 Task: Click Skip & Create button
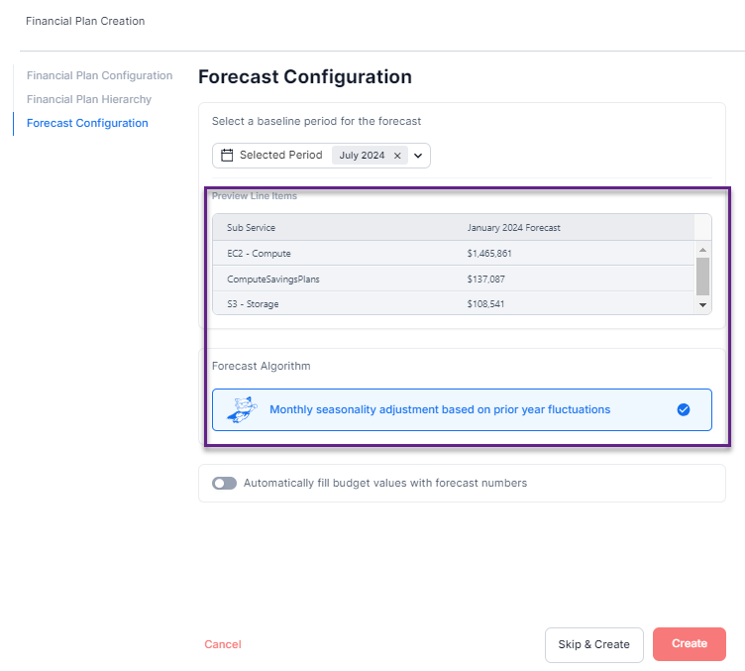tap(593, 644)
